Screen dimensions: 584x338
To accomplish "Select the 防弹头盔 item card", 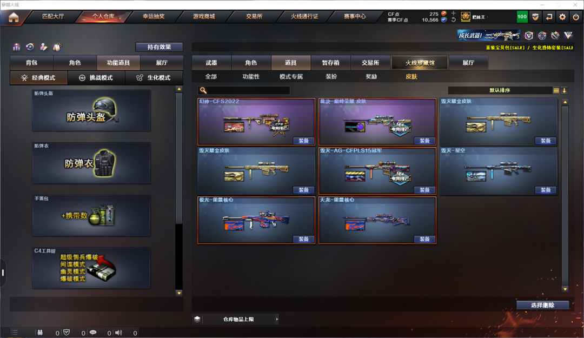I will pyautogui.click(x=91, y=110).
